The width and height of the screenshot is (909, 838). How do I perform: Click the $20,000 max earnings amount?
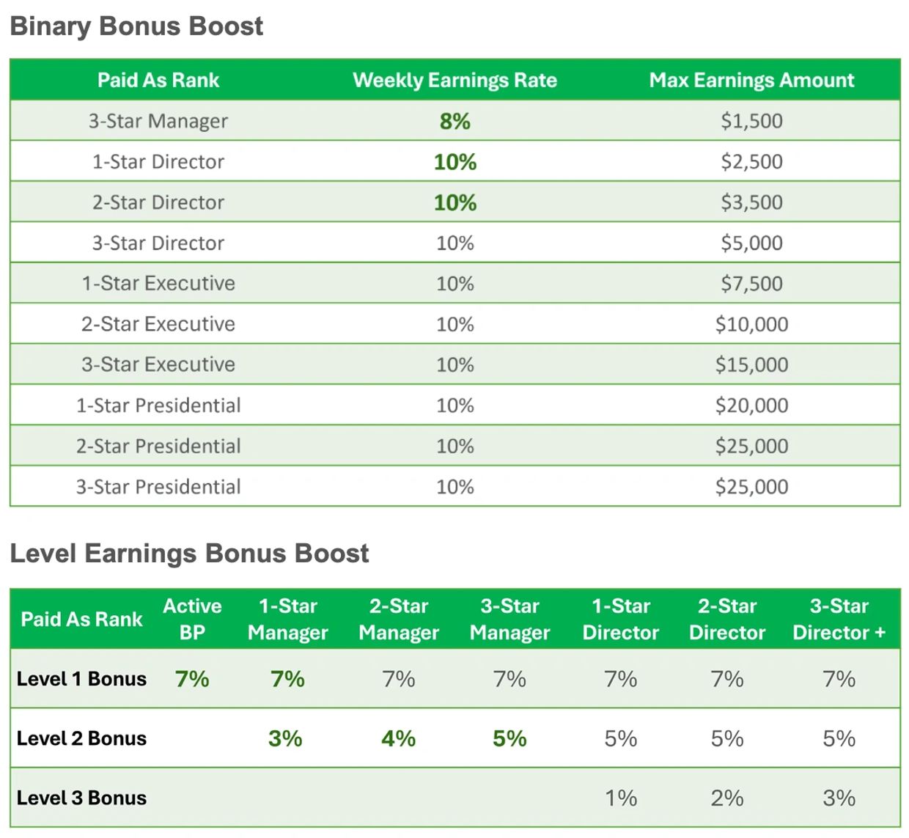[x=751, y=405]
